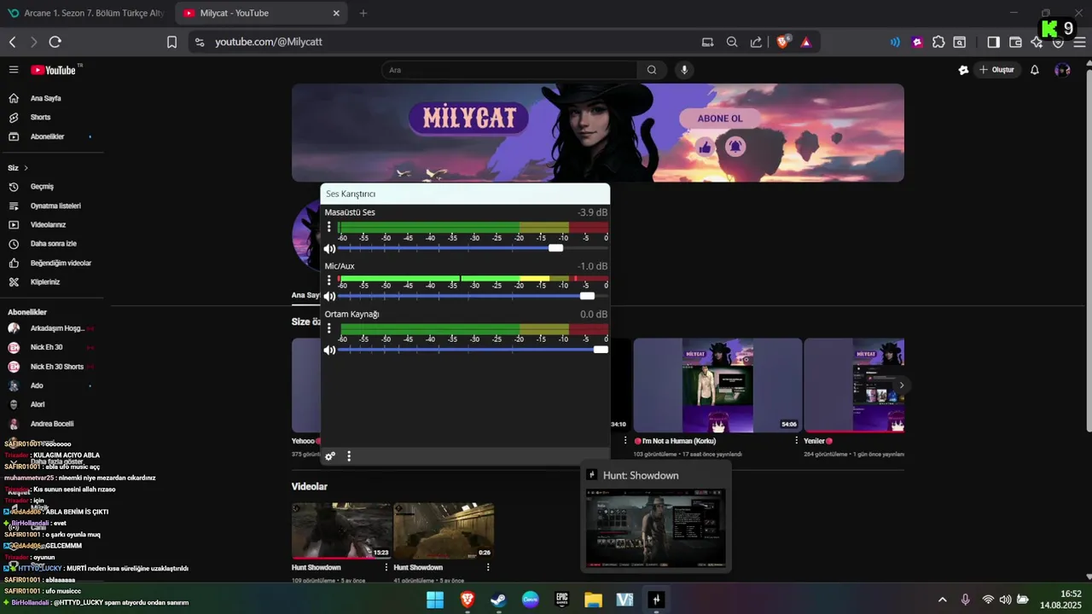Share the page via the share icon

point(756,42)
